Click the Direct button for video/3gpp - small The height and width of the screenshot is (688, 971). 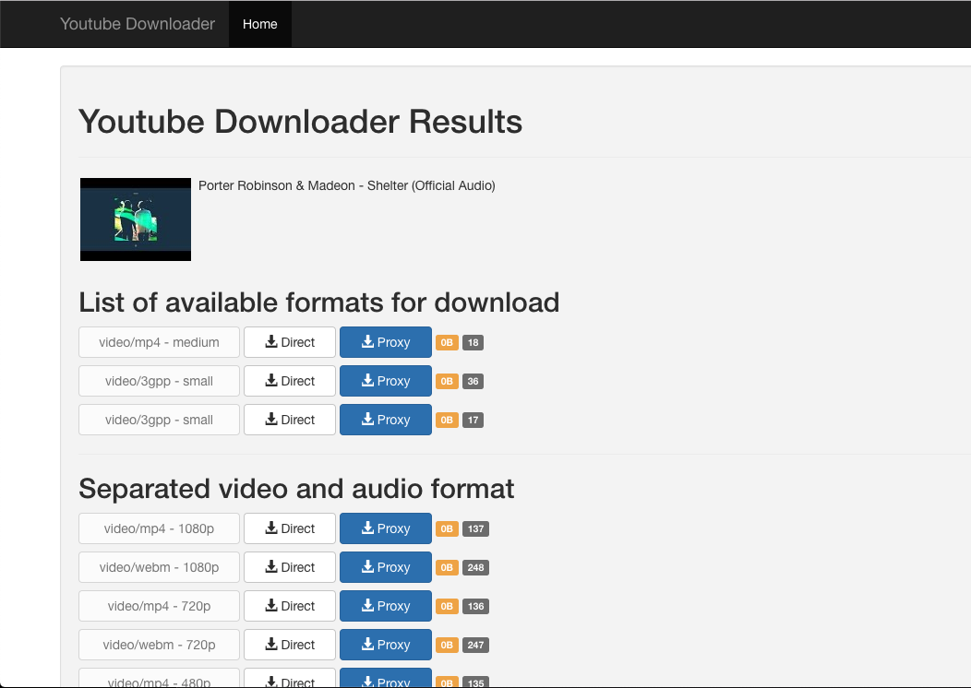tap(289, 380)
